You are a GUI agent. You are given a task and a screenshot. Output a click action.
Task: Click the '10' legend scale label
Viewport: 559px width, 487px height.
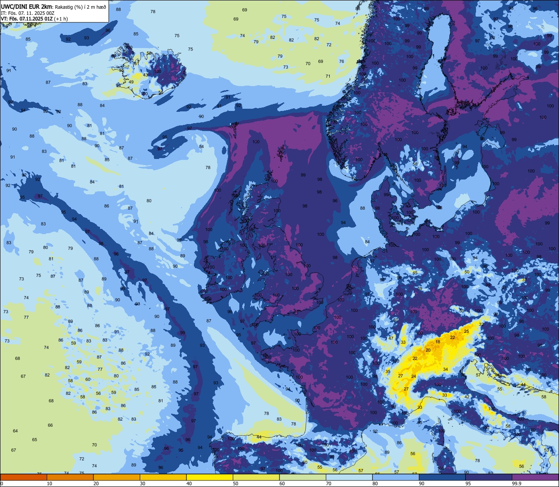pyautogui.click(x=49, y=484)
